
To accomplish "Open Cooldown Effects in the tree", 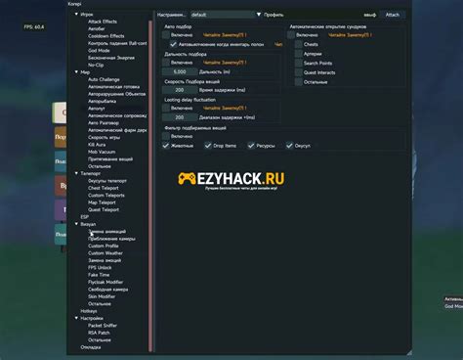I will 106,36.
